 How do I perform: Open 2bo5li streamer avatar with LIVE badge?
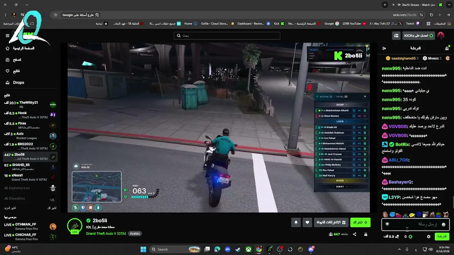(75, 226)
